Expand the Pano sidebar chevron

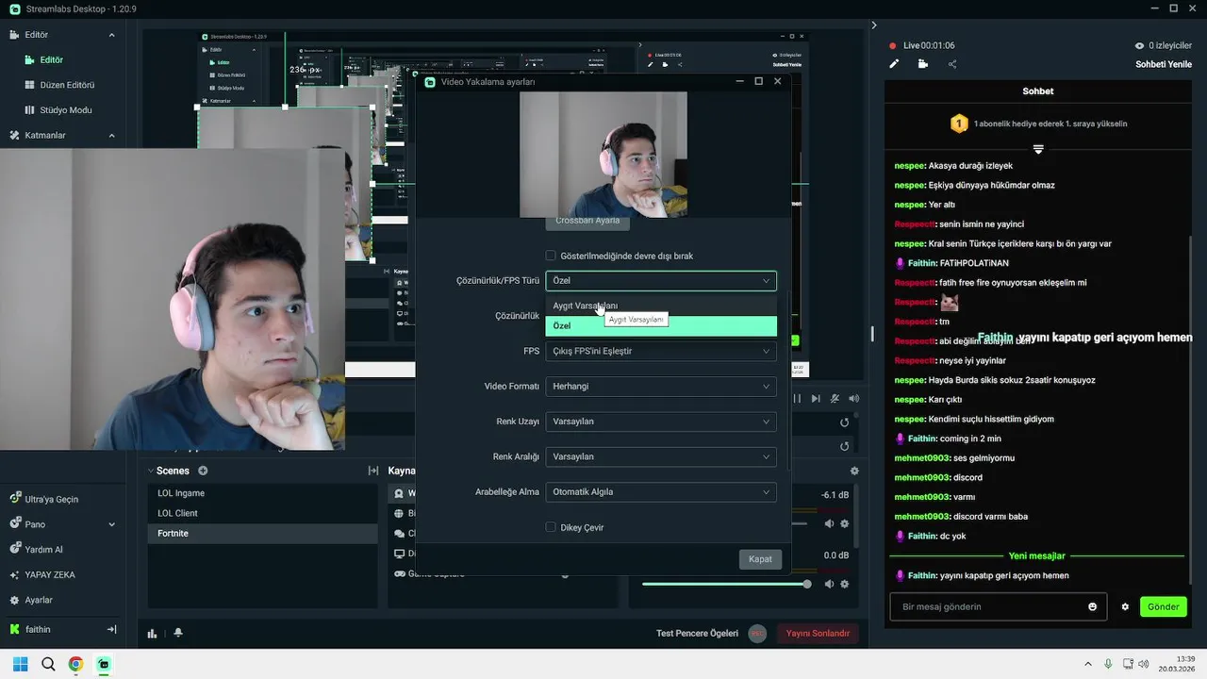pos(111,524)
